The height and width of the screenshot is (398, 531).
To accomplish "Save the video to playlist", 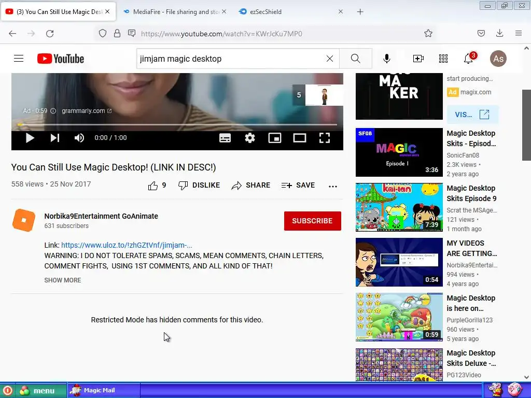I will click(x=298, y=185).
